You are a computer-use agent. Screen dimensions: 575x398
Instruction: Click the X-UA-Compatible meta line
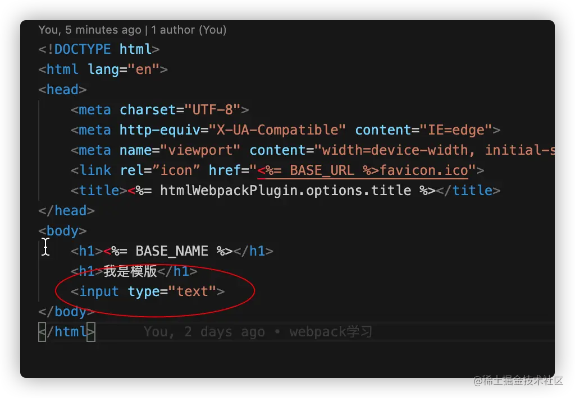point(285,129)
